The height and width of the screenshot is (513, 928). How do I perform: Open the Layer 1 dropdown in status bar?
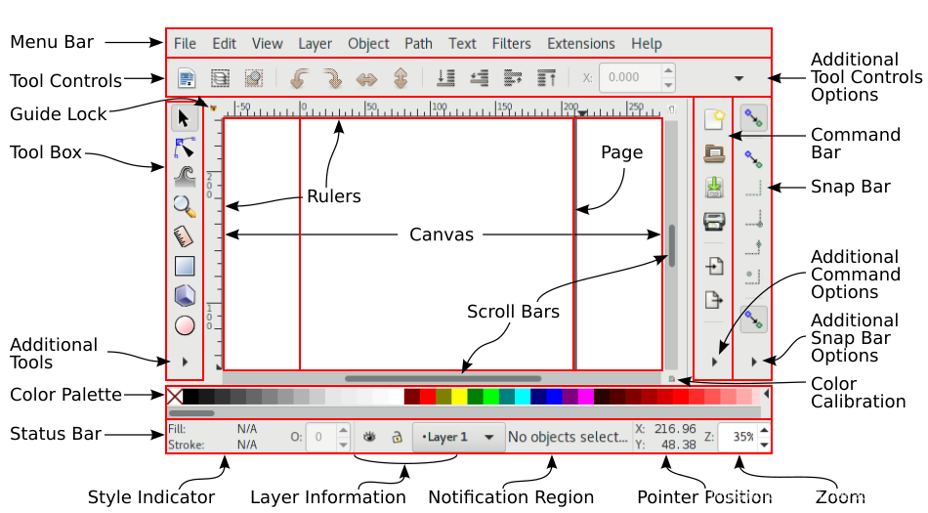point(459,437)
